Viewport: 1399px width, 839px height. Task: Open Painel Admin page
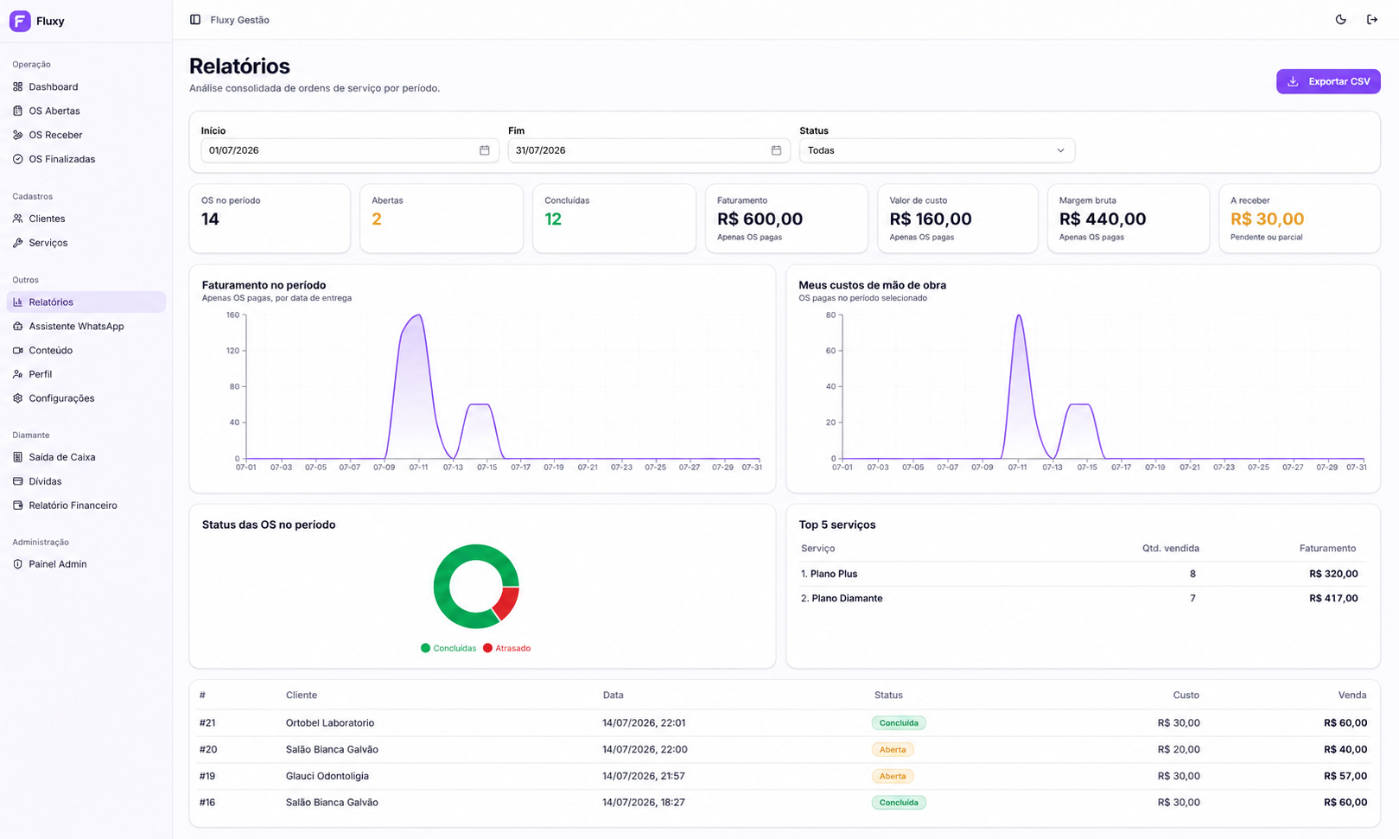coord(86,564)
